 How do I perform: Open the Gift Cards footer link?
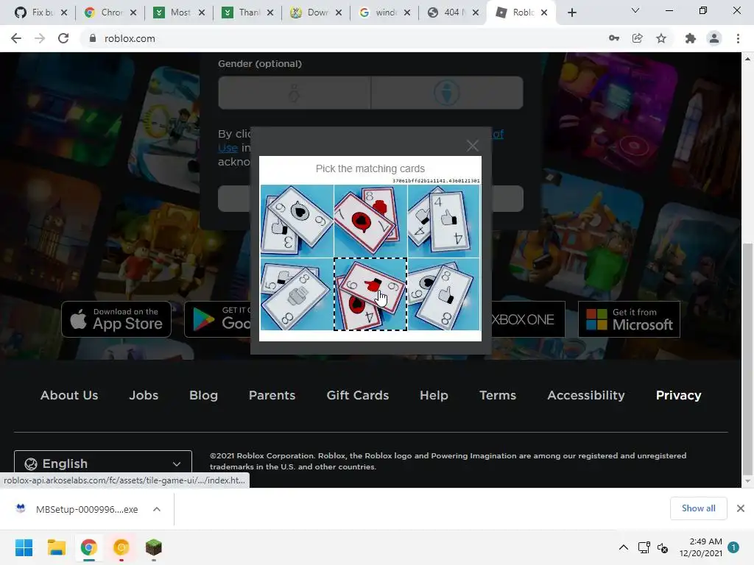pyautogui.click(x=357, y=395)
